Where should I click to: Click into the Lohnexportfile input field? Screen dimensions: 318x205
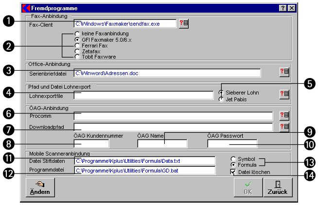[143, 95]
